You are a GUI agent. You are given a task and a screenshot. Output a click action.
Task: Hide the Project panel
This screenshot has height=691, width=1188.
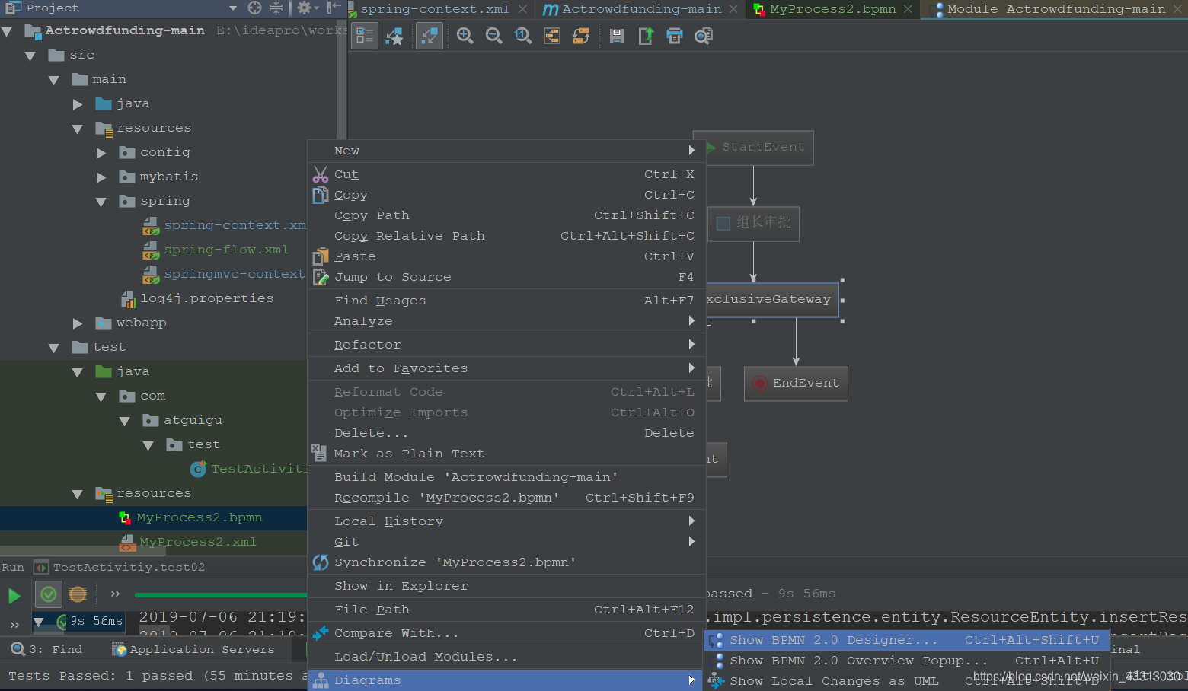pyautogui.click(x=334, y=8)
